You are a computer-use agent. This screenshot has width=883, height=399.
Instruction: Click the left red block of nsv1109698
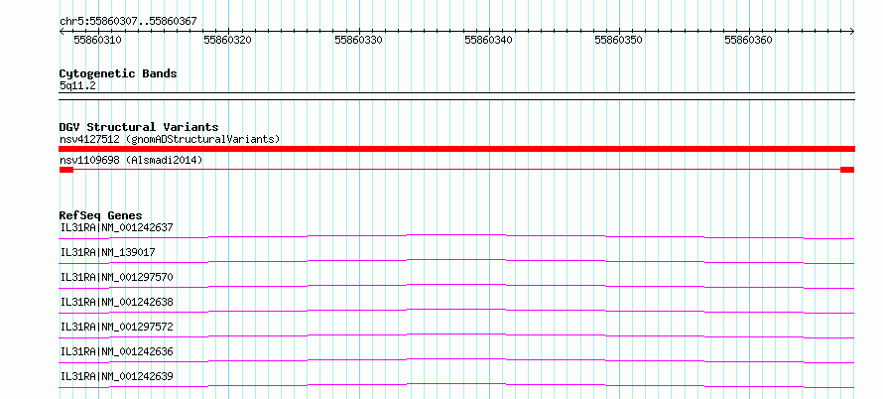65,170
